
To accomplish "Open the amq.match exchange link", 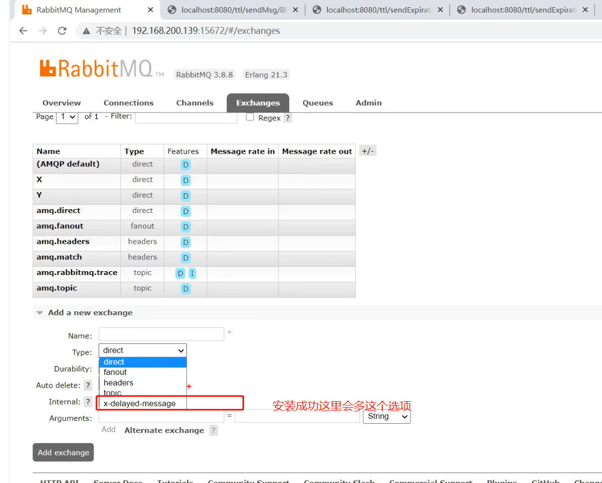I will pyautogui.click(x=59, y=257).
